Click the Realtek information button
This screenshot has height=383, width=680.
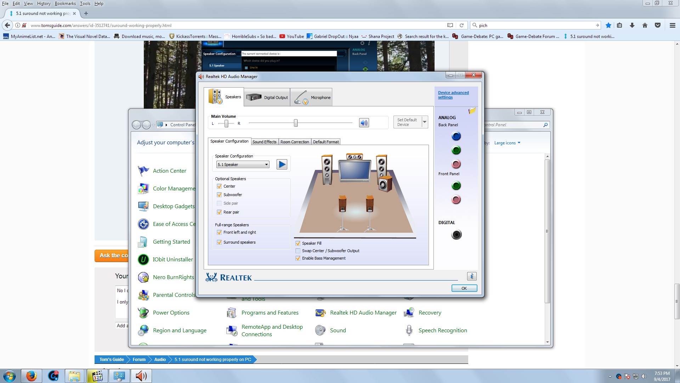tap(472, 276)
